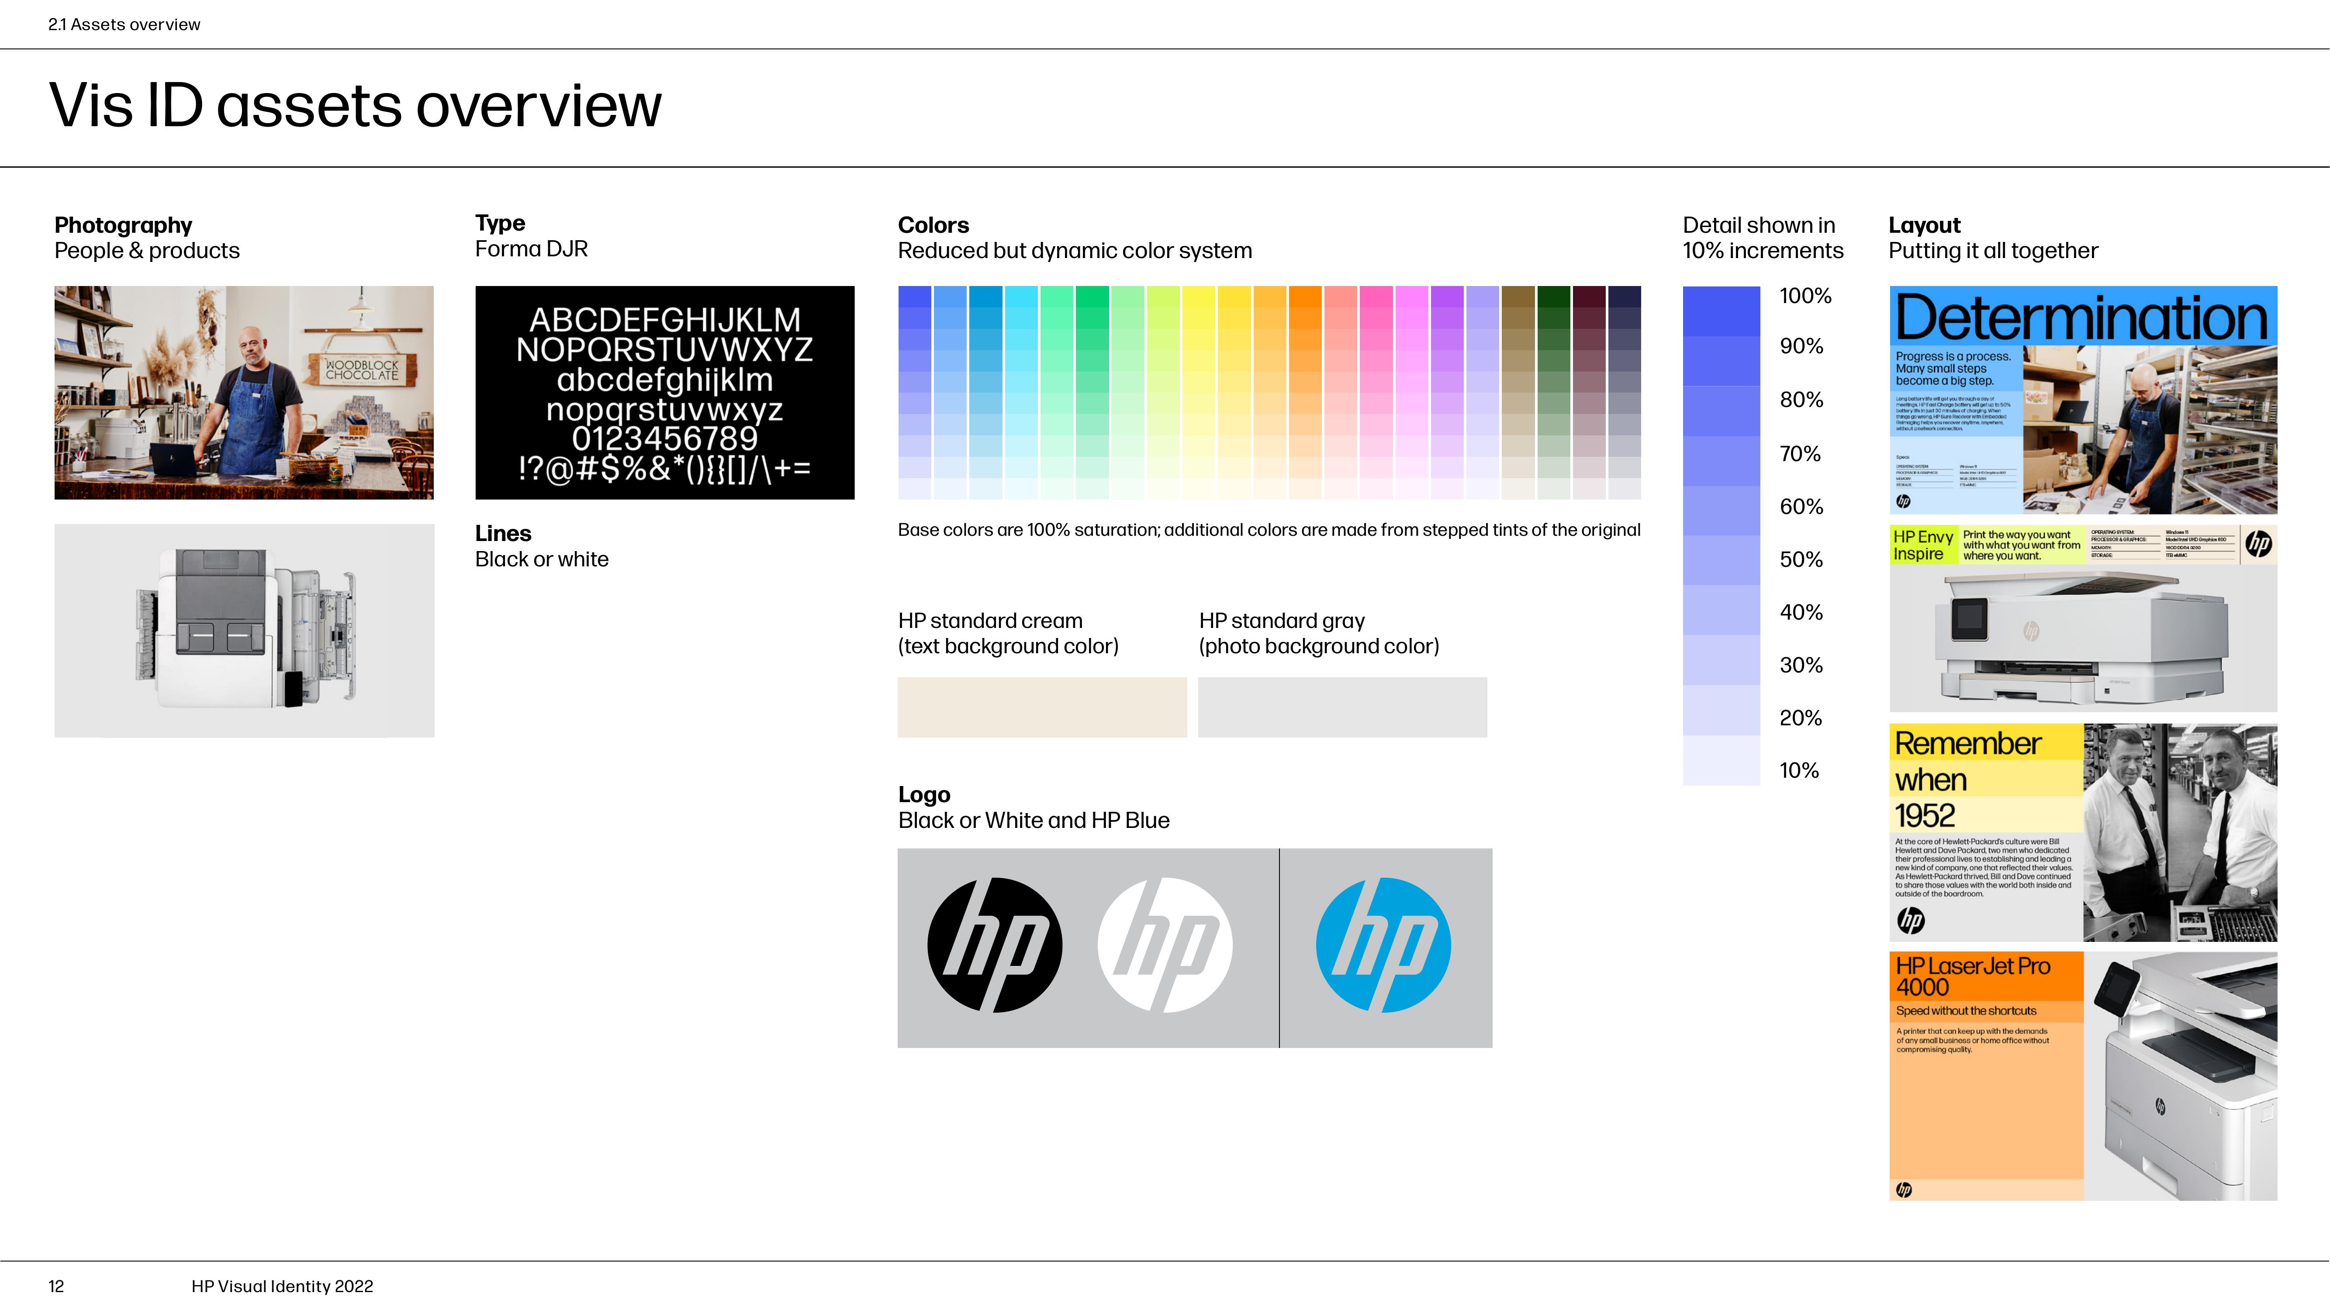
Task: Click the 90% label
Action: click(1801, 346)
